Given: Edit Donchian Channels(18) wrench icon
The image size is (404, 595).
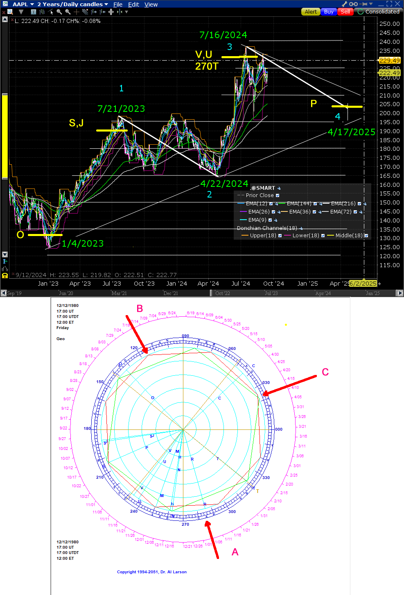Looking at the screenshot, I should point(301,228).
